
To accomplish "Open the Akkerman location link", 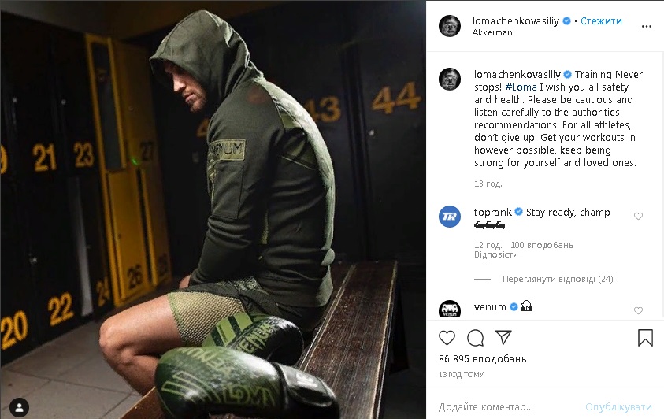I will click(x=492, y=32).
